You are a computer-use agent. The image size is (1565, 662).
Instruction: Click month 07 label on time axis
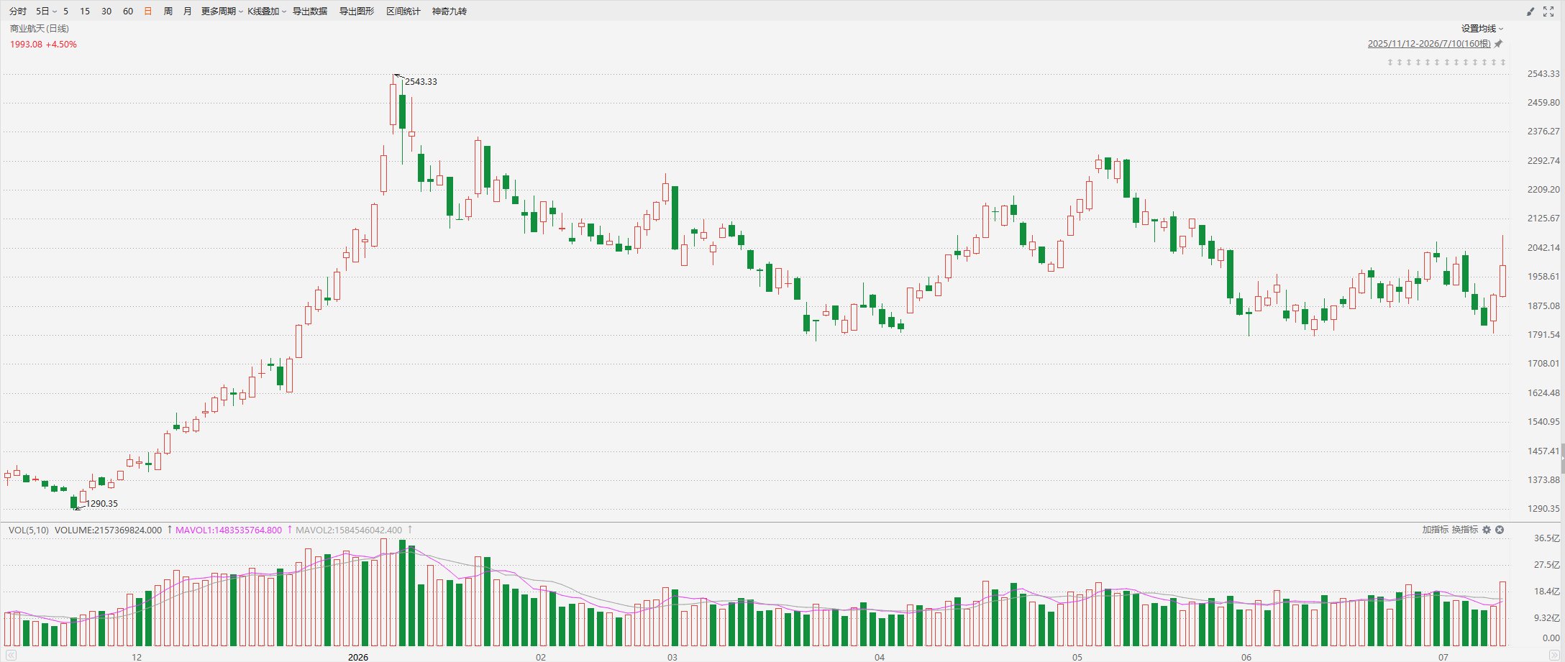[x=1443, y=657]
